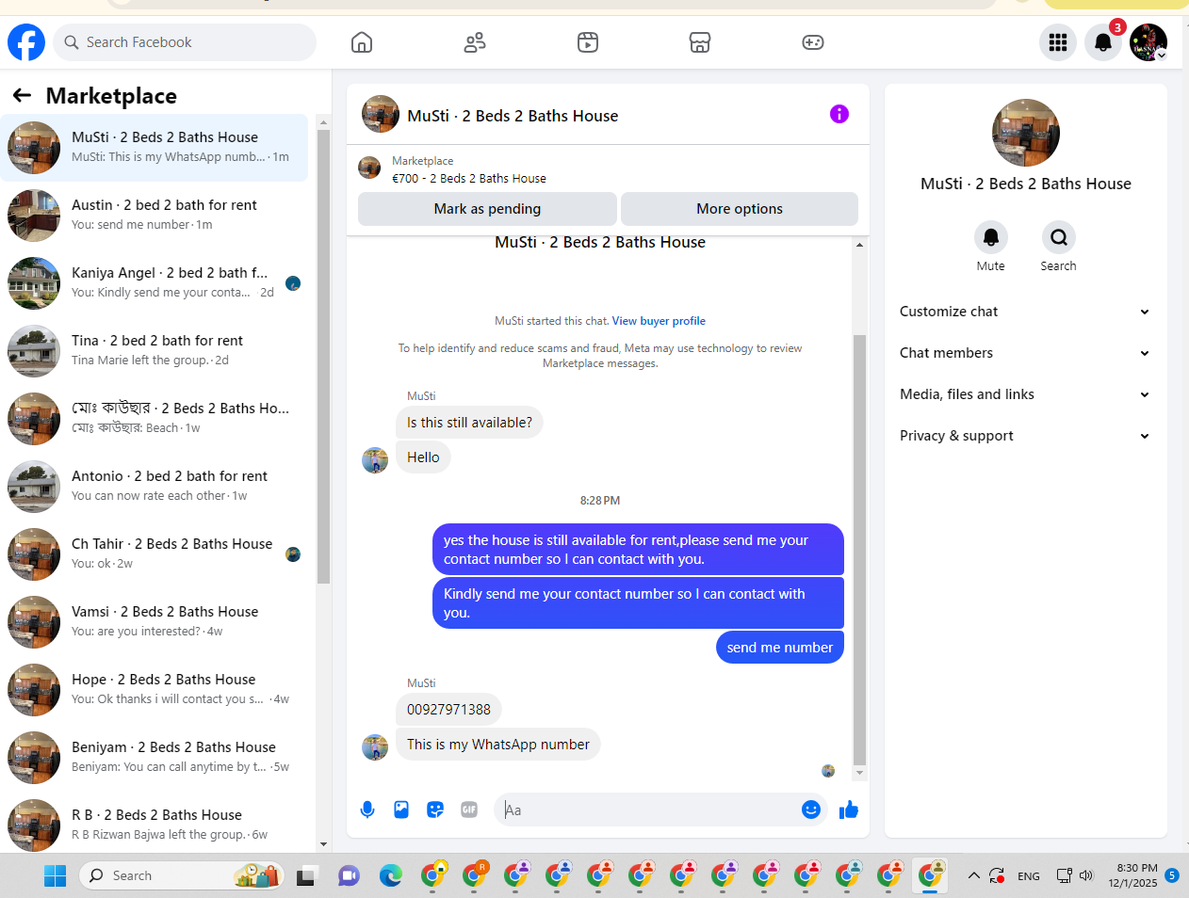
Task: Choose a sticker from the sticker icon
Action: click(435, 810)
